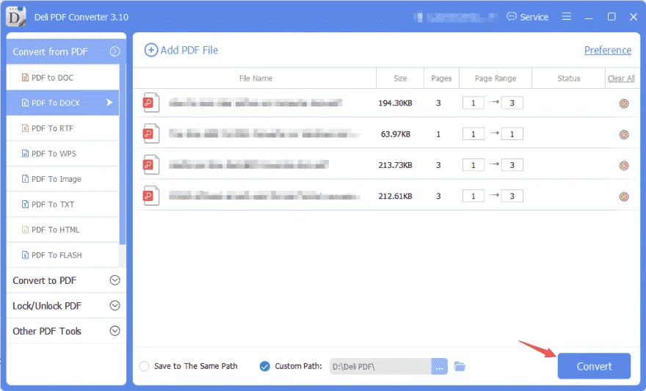Remove the 212.61KB file from the list
This screenshot has height=391, width=646.
(624, 197)
